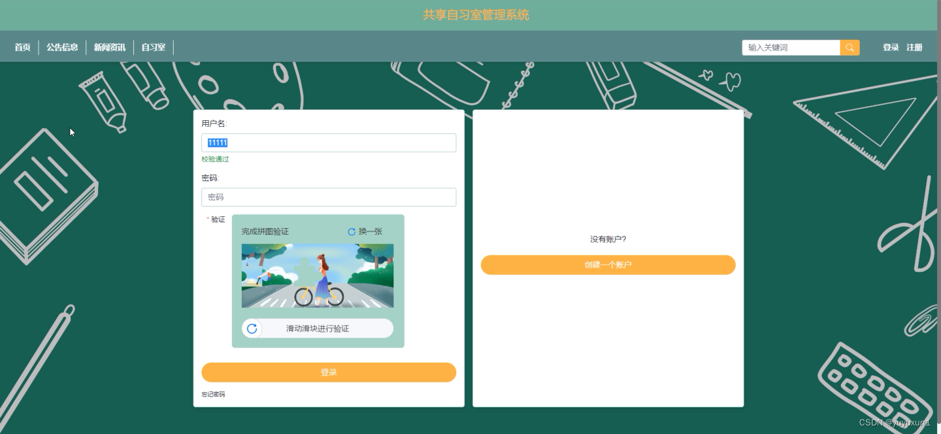Click the 用户名 input field
The width and height of the screenshot is (941, 434).
pyautogui.click(x=329, y=143)
